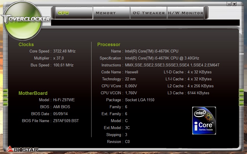247x154 pixels.
Task: Click the BIOS File Name Z97AF509.BST
Action: pos(66,121)
